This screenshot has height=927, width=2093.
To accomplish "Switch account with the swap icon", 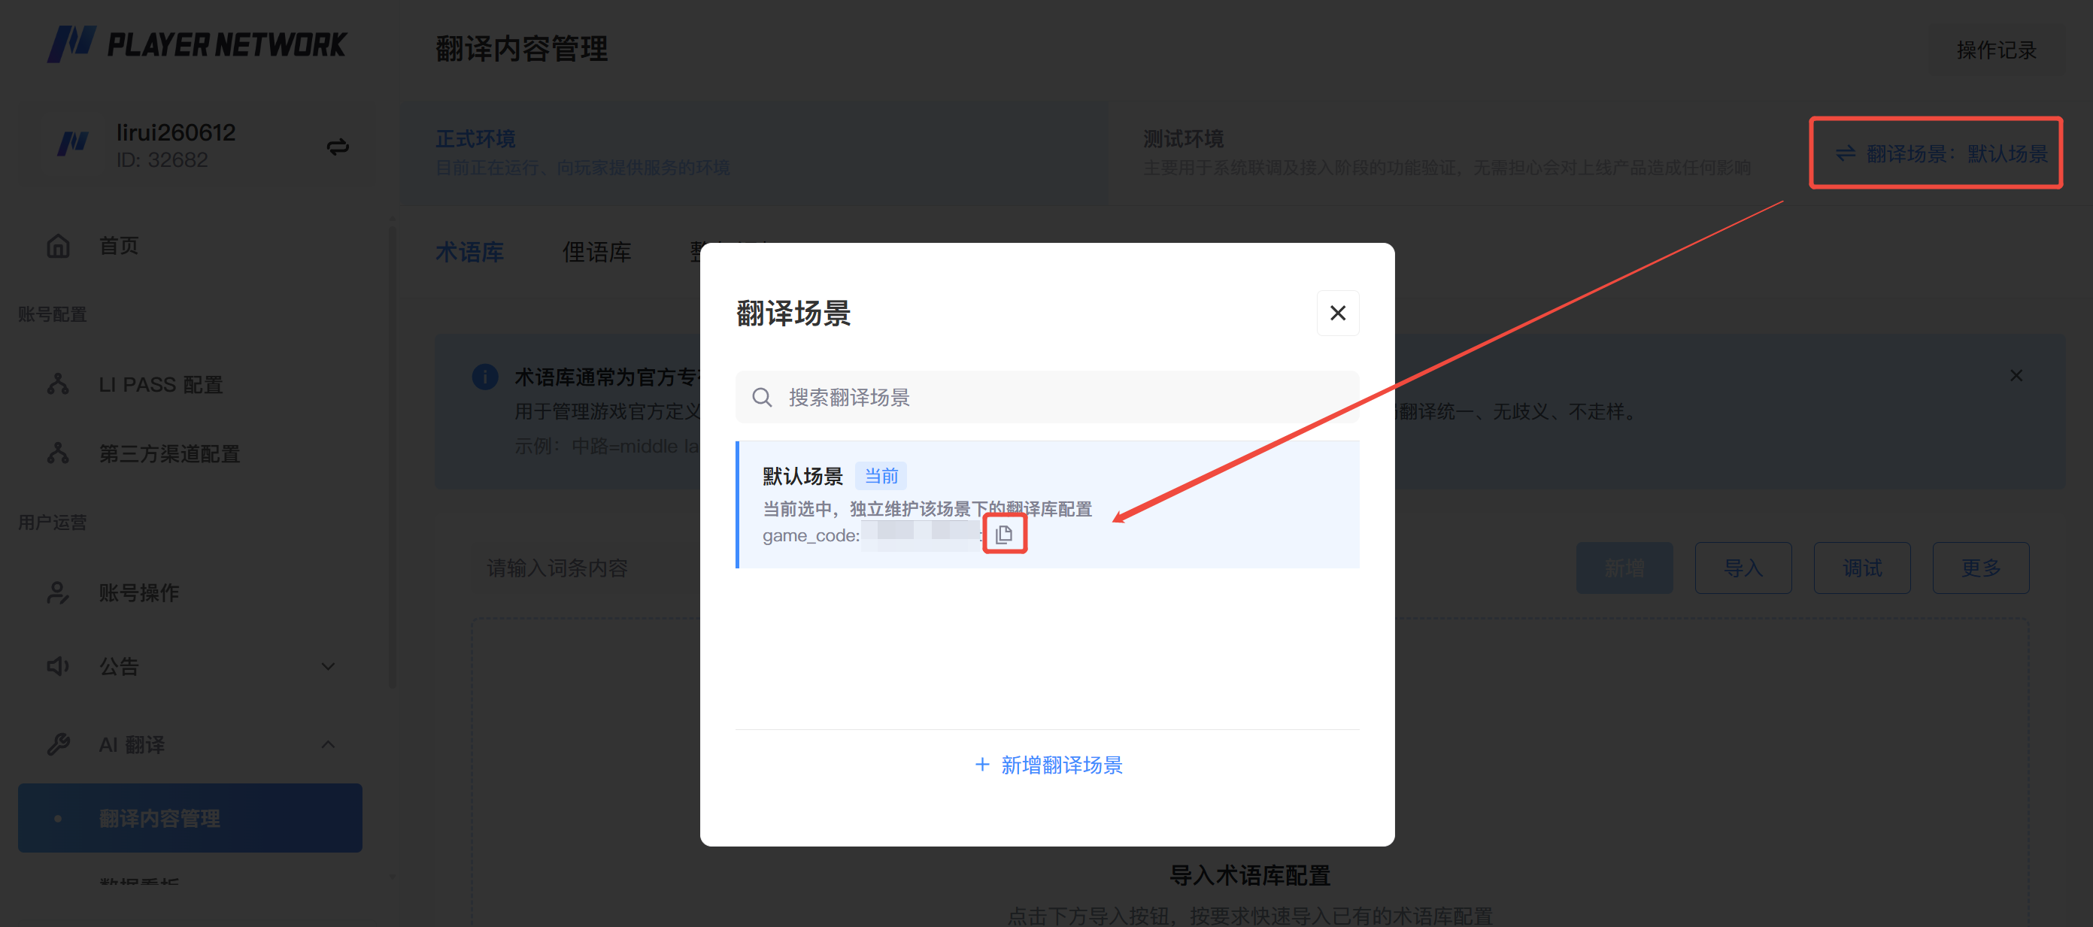I will click(338, 147).
